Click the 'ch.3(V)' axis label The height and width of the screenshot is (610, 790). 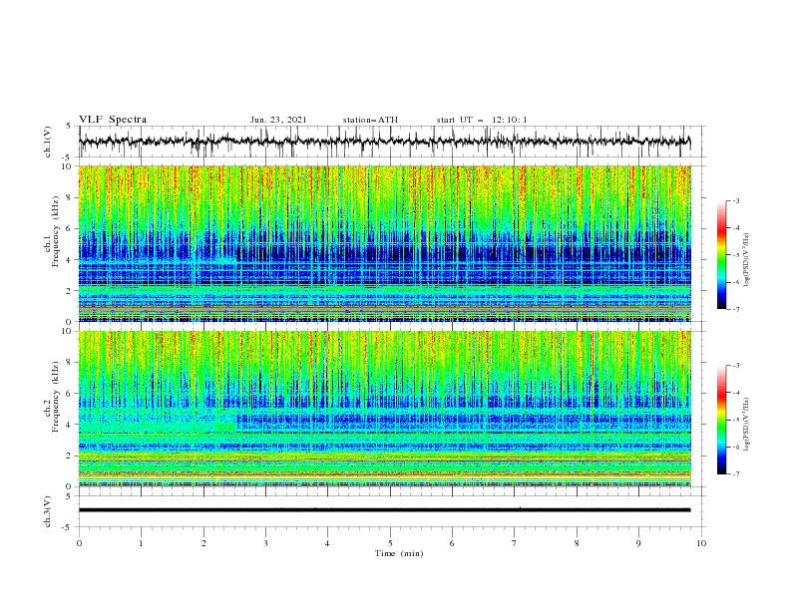pos(48,511)
